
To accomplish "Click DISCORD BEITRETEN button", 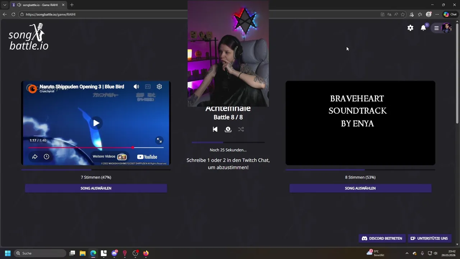I will pyautogui.click(x=382, y=238).
